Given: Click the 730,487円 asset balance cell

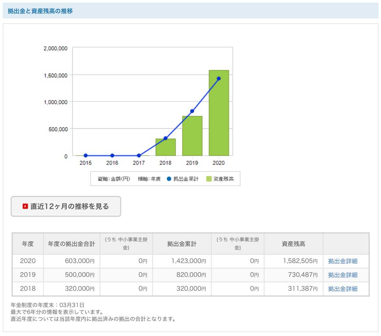Looking at the screenshot, I should tap(294, 275).
